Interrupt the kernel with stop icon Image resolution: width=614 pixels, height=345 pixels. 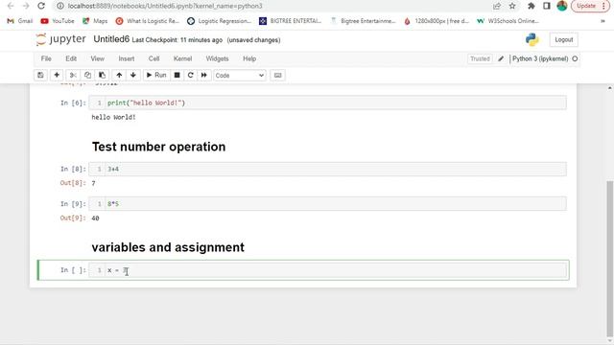(177, 75)
